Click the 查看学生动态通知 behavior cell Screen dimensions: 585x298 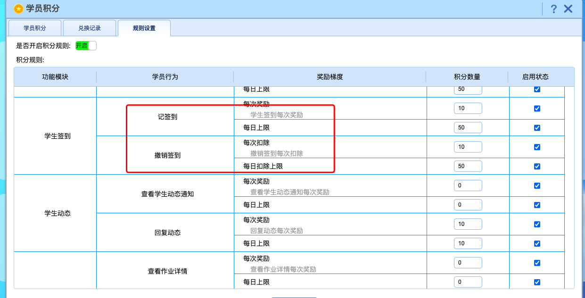click(165, 194)
